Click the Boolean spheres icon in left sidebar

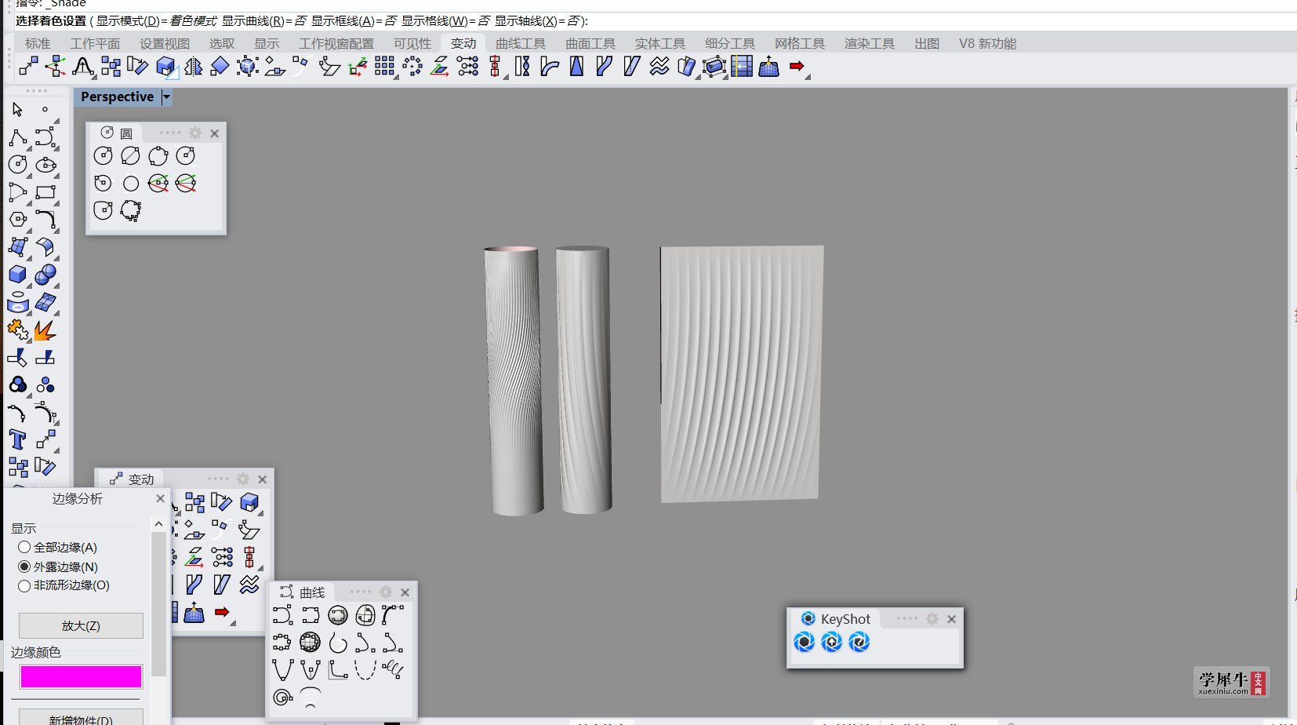click(x=45, y=275)
